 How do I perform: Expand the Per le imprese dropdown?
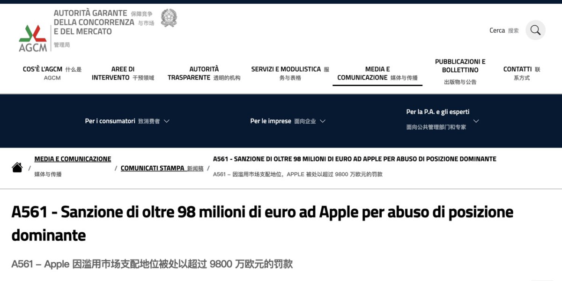[287, 121]
